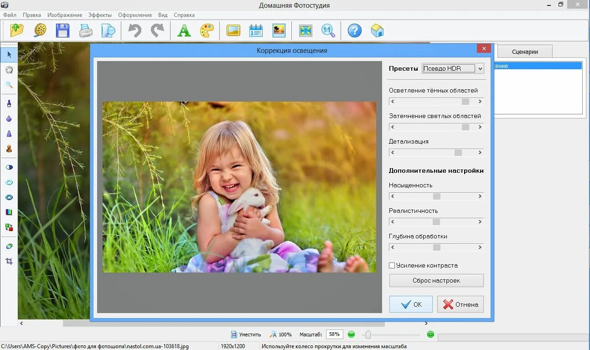This screenshot has height=350, width=590.
Task: Click the green letter A text tool
Action: click(184, 31)
